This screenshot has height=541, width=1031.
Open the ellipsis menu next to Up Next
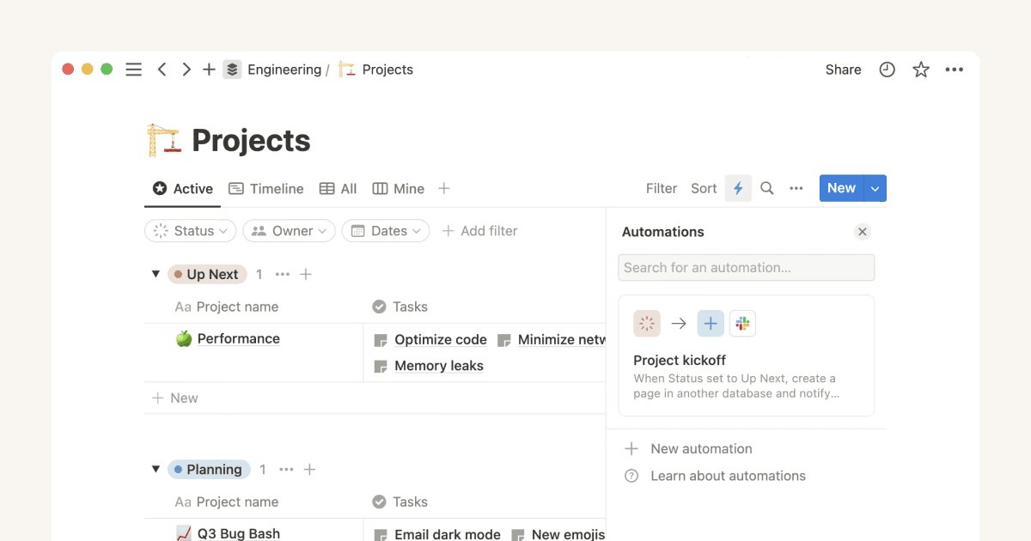[283, 273]
